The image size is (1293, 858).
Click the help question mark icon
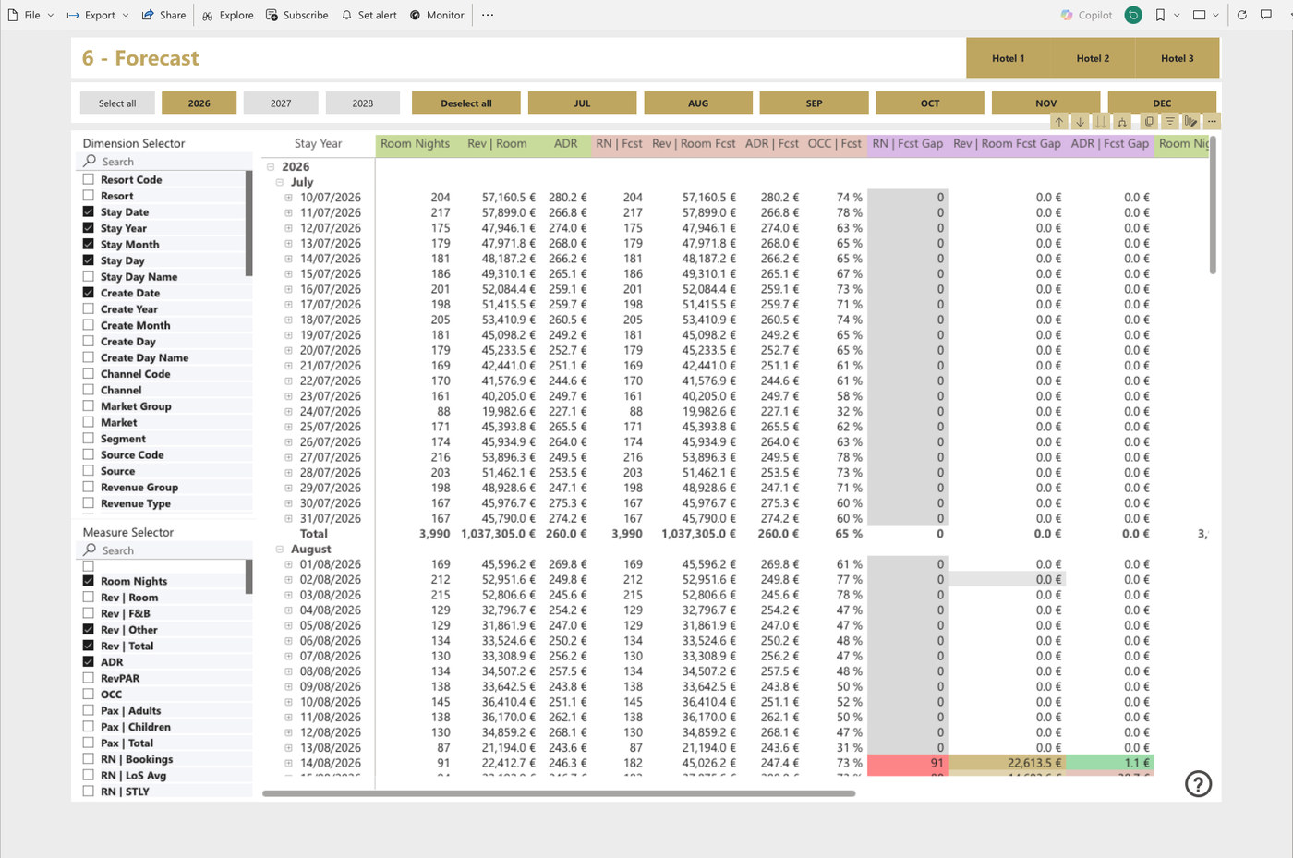coord(1198,784)
